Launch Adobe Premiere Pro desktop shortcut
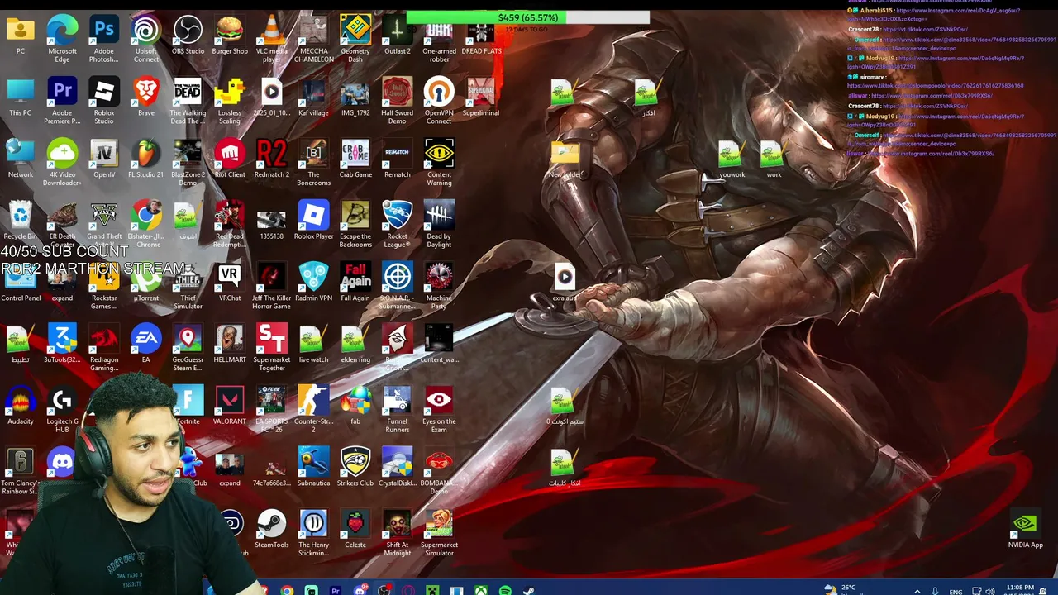Screen dimensions: 1058x595 (62, 101)
